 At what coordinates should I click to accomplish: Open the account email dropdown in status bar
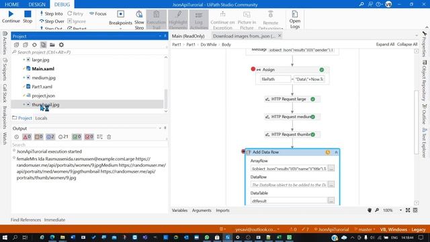pos(257,229)
